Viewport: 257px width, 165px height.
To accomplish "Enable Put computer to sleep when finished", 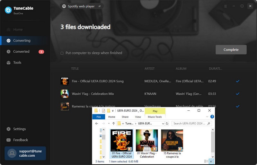I will [62, 53].
